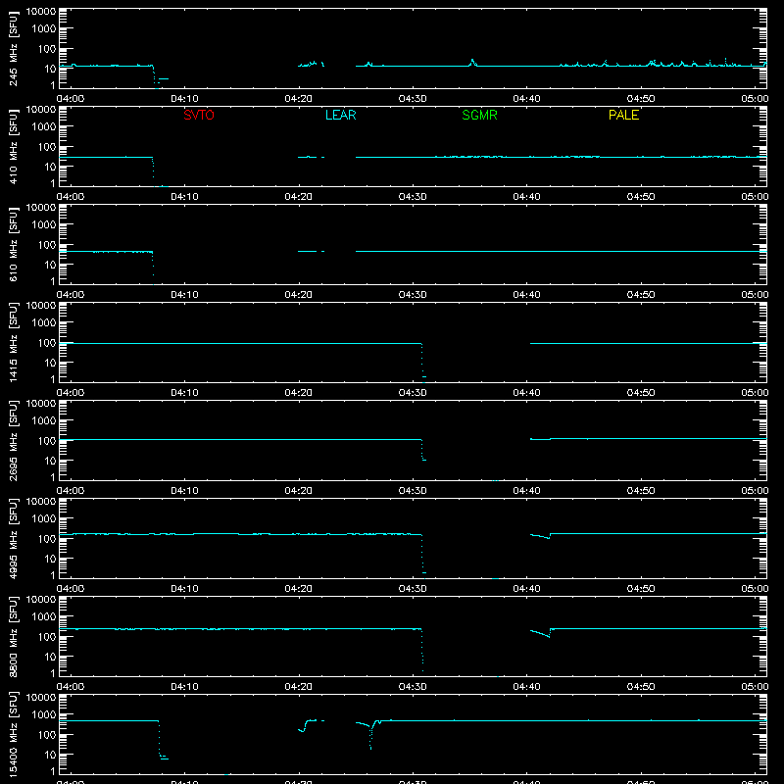This screenshot has height=784, width=784.
Task: Click 04:00 time label under 610 MHz plot
Action: (x=71, y=295)
